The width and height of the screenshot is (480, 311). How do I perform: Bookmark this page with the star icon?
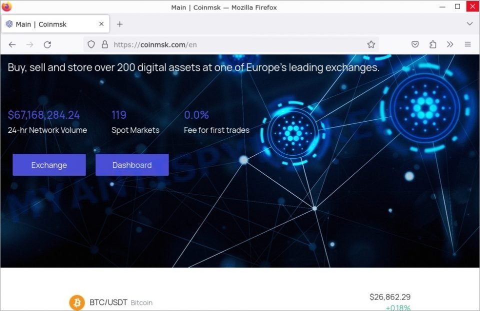(371, 44)
